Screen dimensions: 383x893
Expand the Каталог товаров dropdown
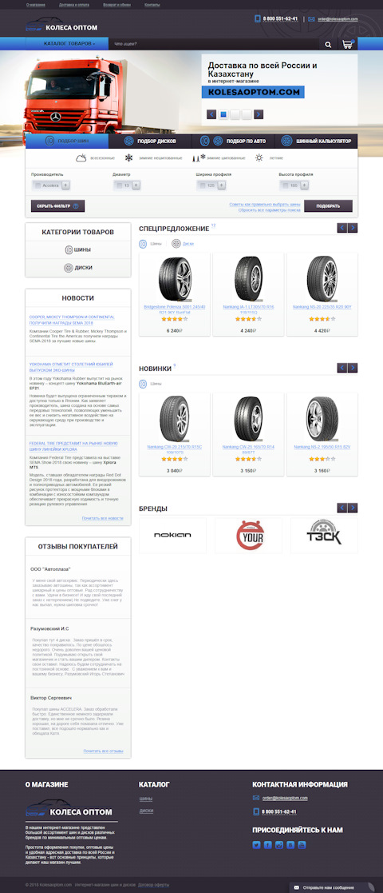point(69,44)
